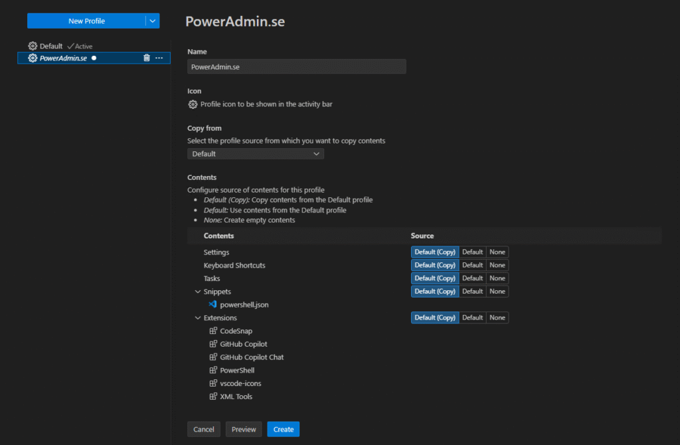Set Snippets source to None
The width and height of the screenshot is (680, 445).
497,292
